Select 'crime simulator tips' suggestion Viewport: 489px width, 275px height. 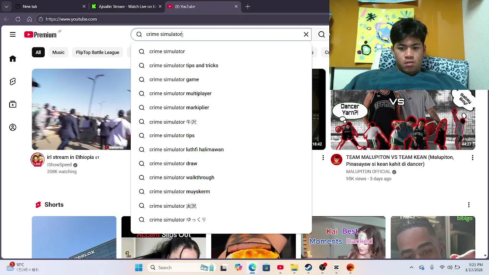[221, 136]
